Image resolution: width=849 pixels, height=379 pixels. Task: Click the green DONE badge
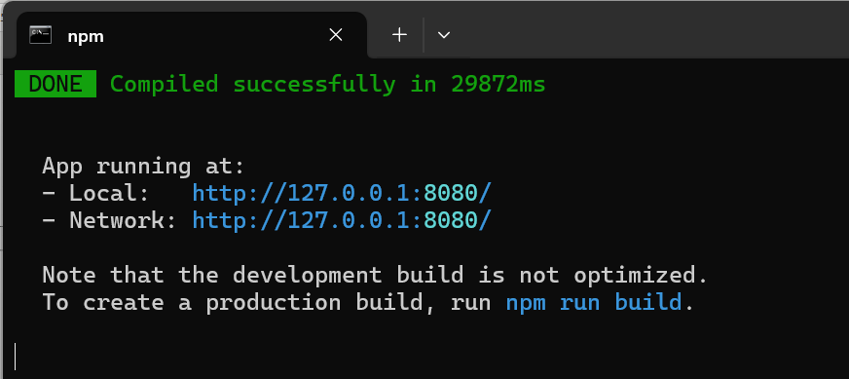[x=55, y=84]
